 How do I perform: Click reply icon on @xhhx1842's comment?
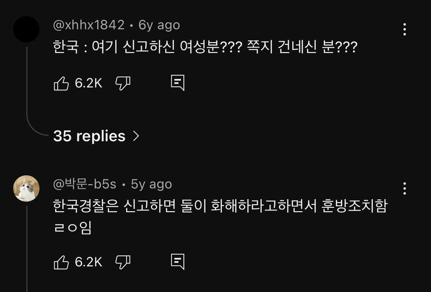(177, 83)
